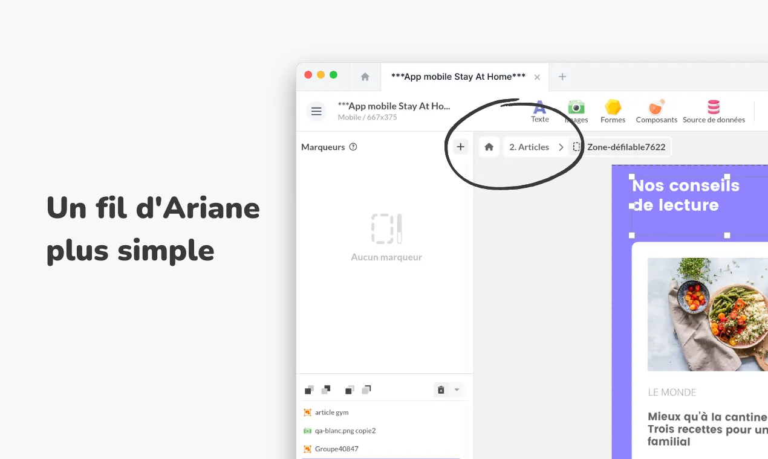Switch to App mobile Stay At Home tab

pyautogui.click(x=458, y=77)
